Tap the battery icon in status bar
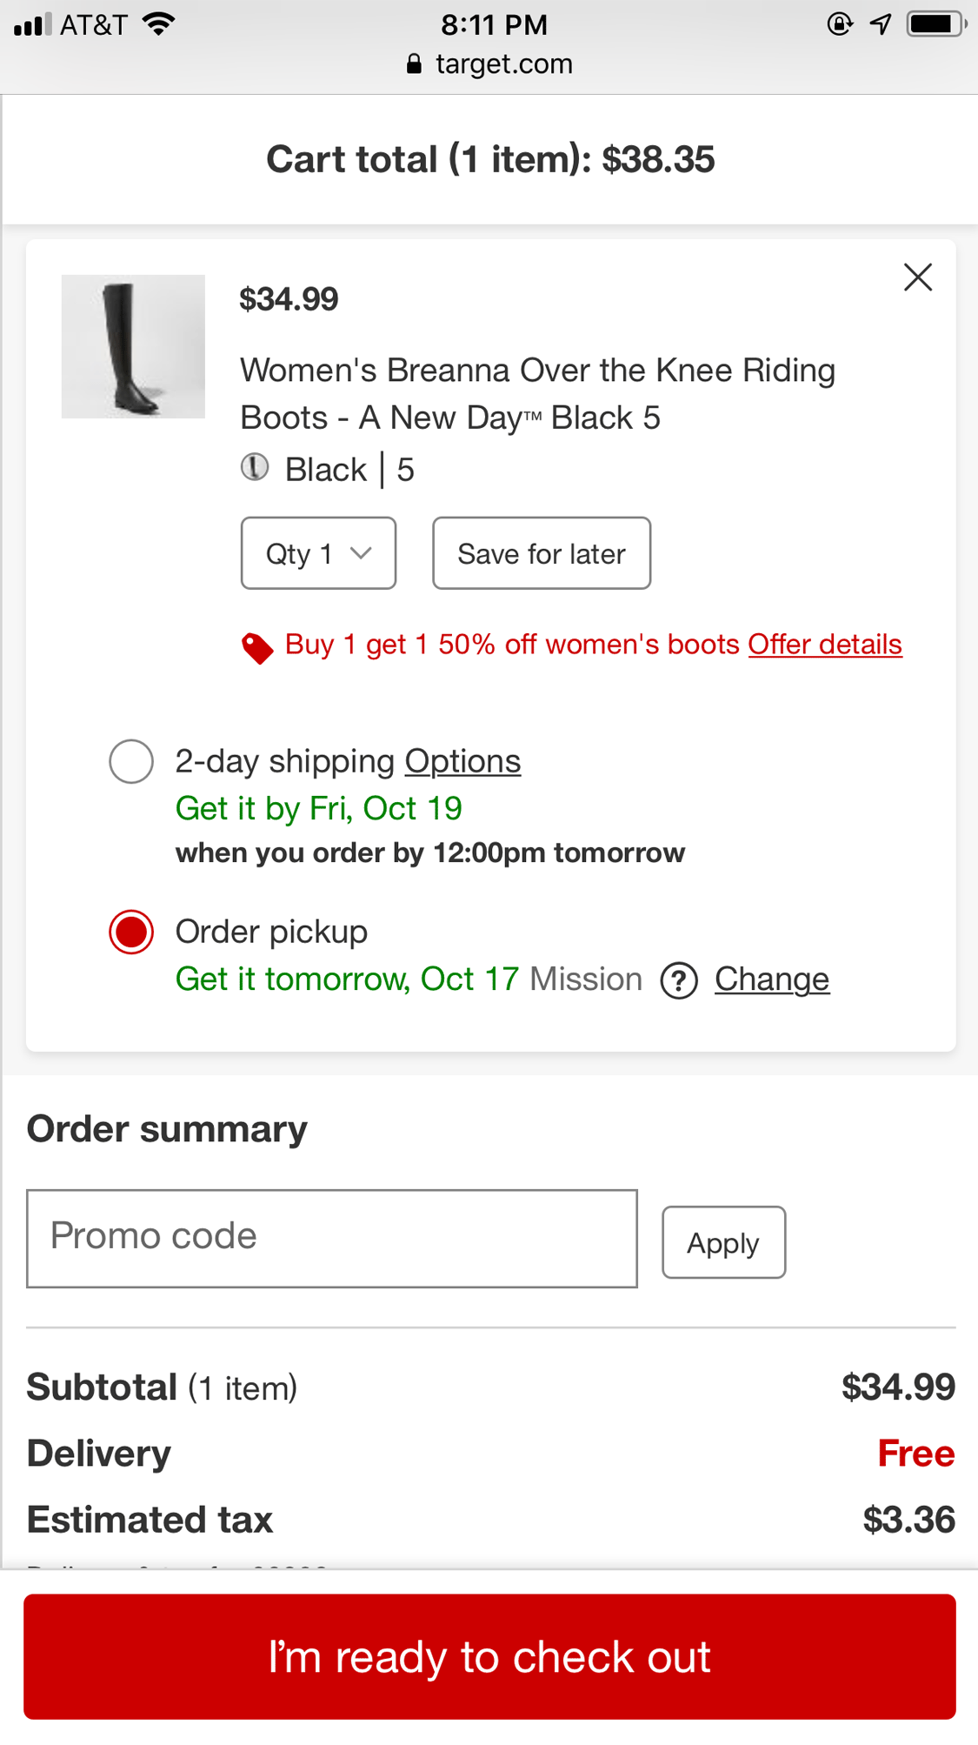This screenshot has height=1745, width=978. 935,24
